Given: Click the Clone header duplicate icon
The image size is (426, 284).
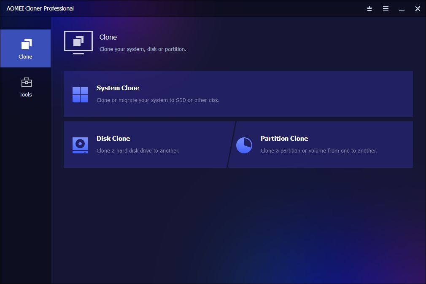Looking at the screenshot, I should pyautogui.click(x=78, y=42).
